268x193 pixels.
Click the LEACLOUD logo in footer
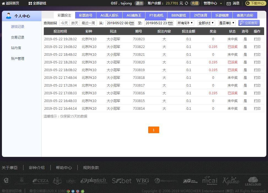coord(253,181)
